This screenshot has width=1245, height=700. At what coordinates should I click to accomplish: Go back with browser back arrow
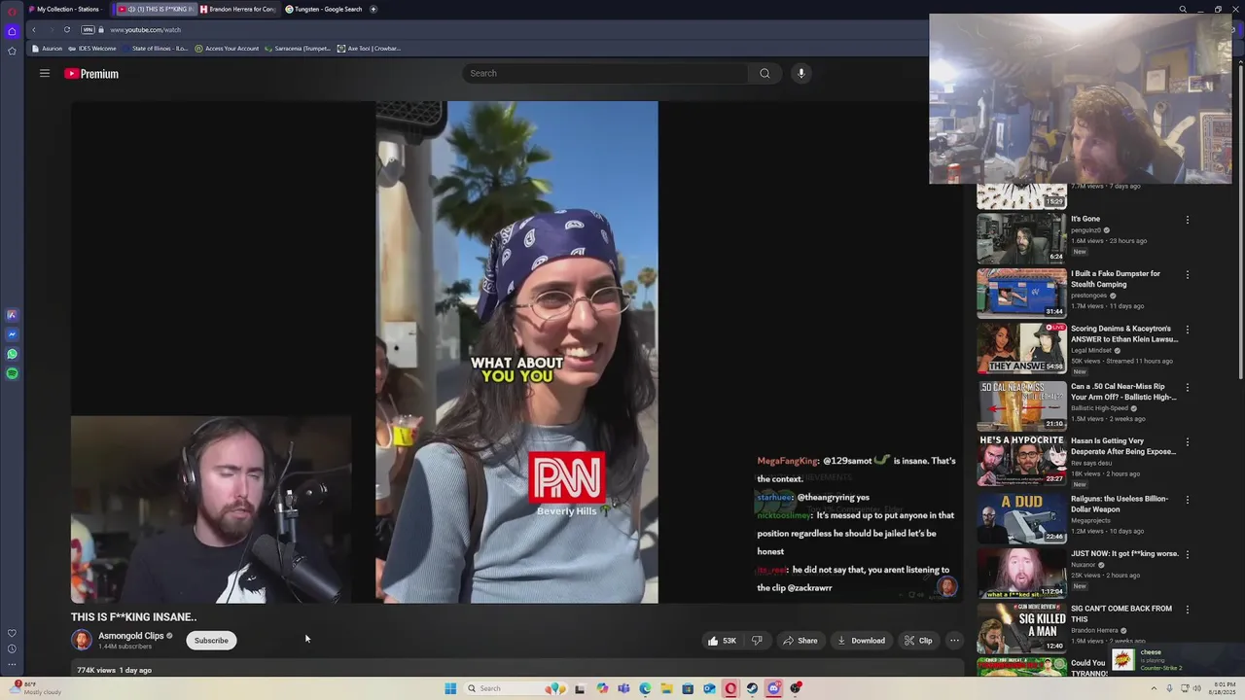[x=34, y=29]
